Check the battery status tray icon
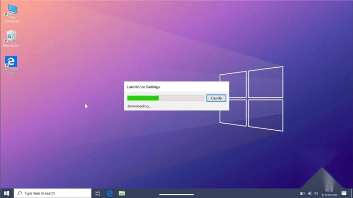 303,193
